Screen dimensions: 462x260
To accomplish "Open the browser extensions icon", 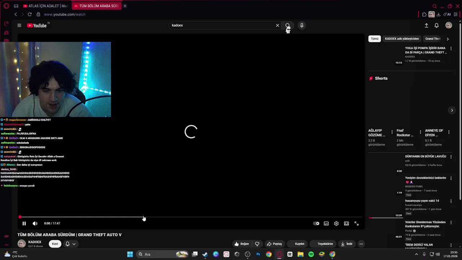I will (424, 14).
